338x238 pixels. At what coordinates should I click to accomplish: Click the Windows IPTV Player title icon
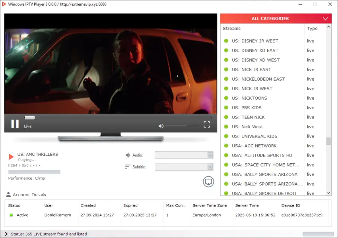(x=4, y=4)
